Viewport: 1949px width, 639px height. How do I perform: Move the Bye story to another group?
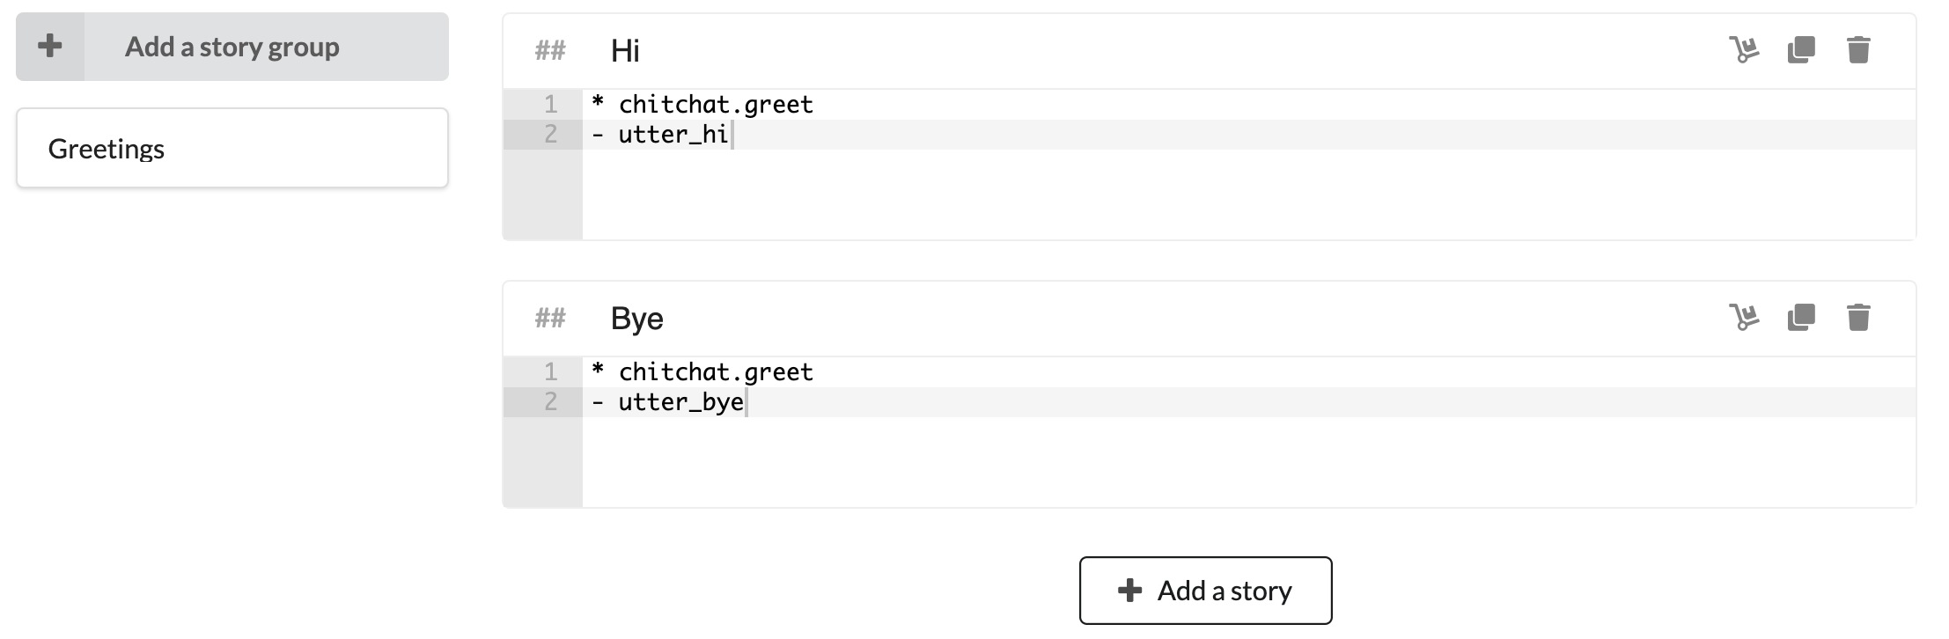click(x=1743, y=317)
